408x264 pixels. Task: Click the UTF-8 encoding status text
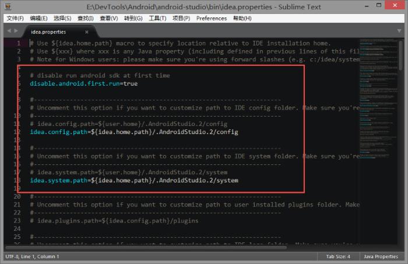coord(13,256)
